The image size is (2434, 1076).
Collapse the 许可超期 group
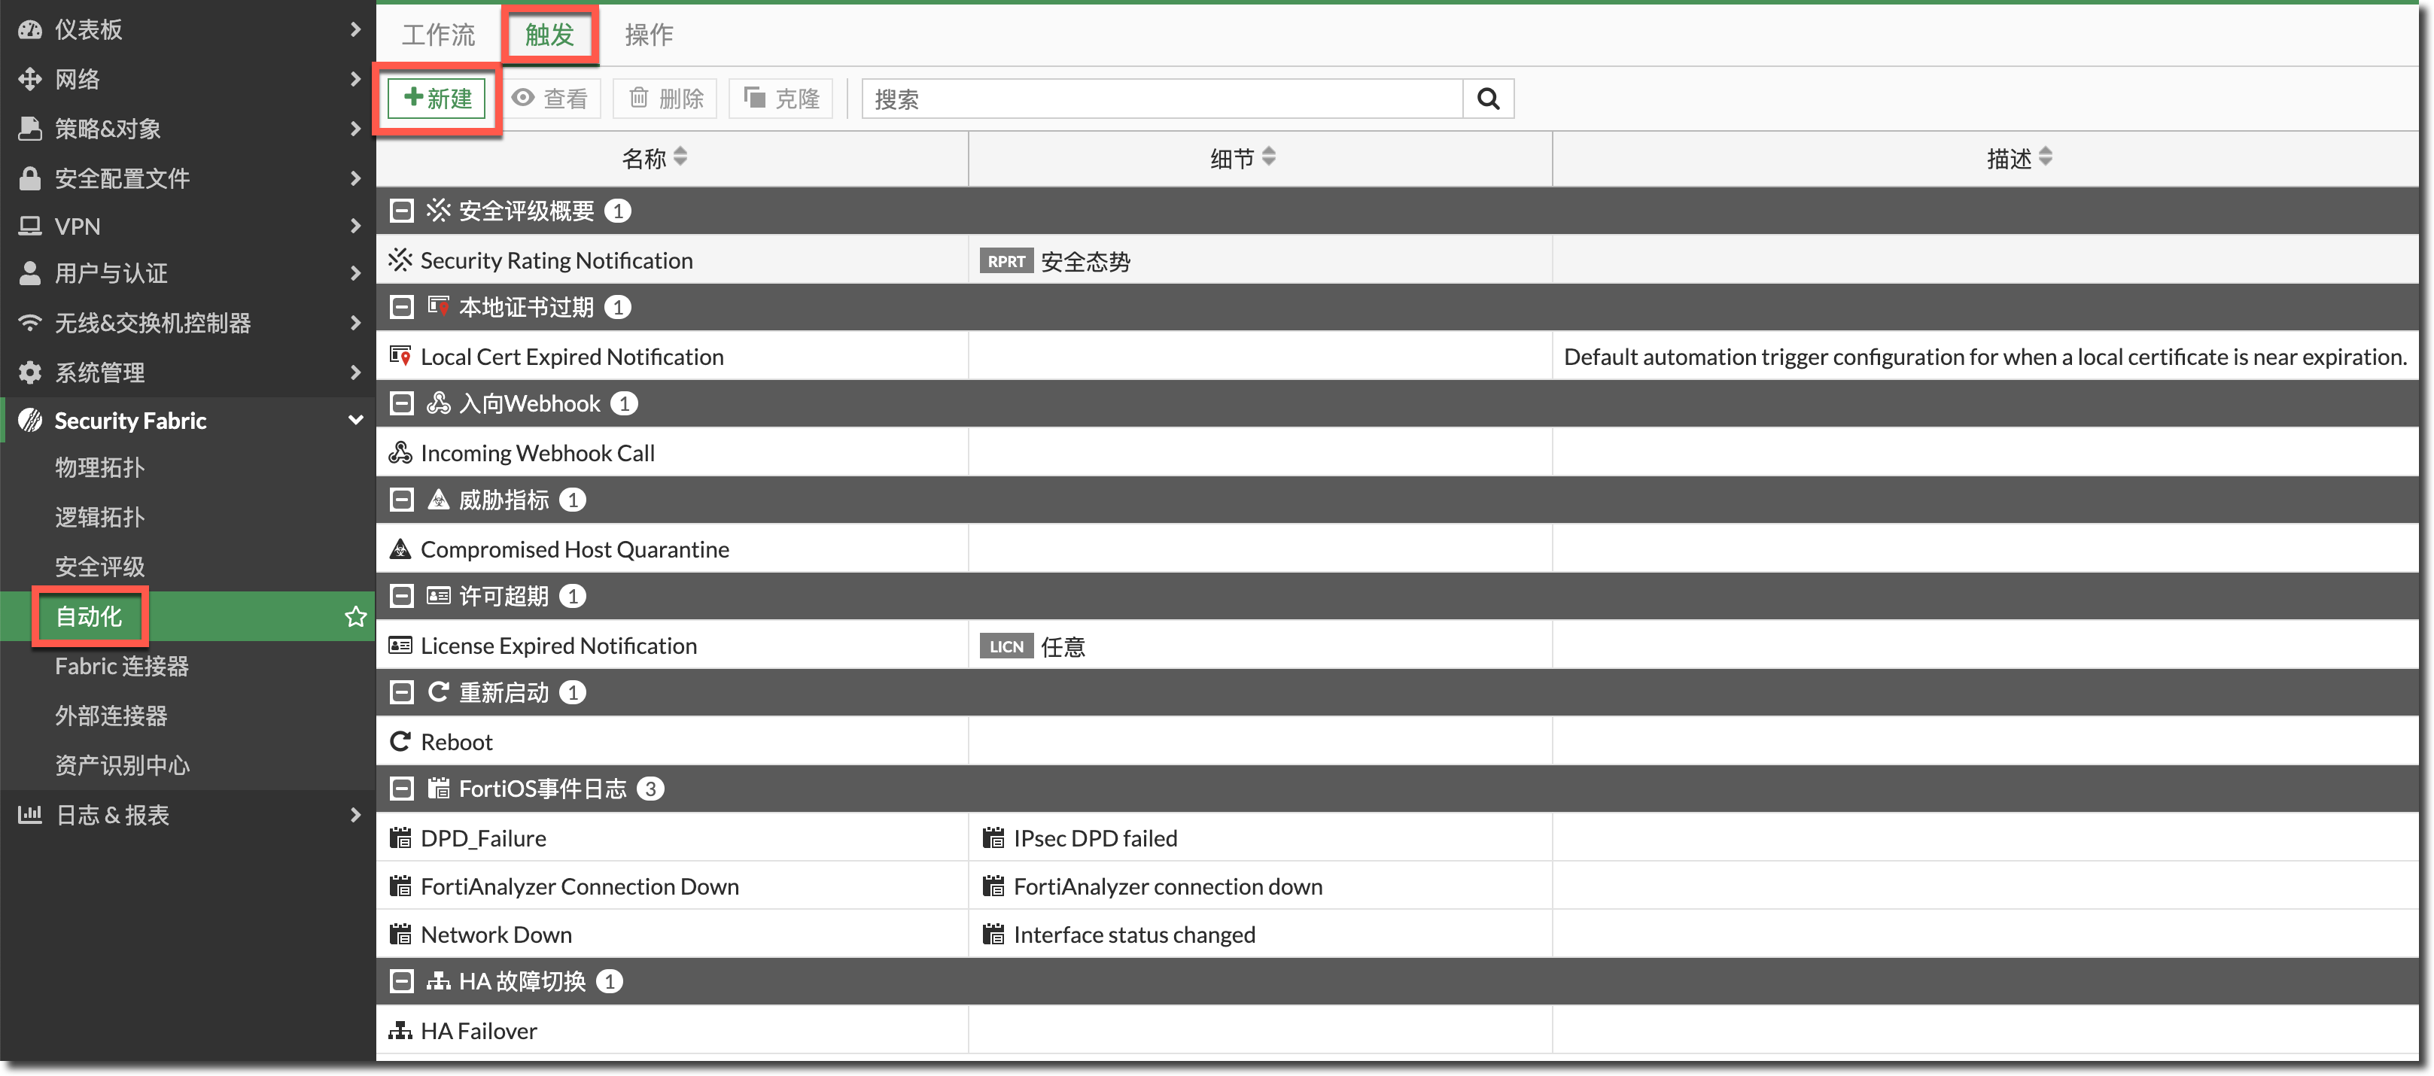(x=402, y=596)
